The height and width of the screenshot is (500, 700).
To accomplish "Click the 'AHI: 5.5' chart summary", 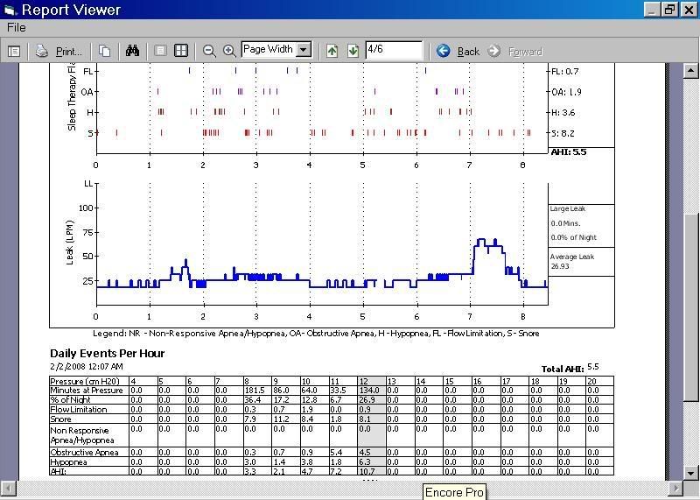I will [x=569, y=151].
